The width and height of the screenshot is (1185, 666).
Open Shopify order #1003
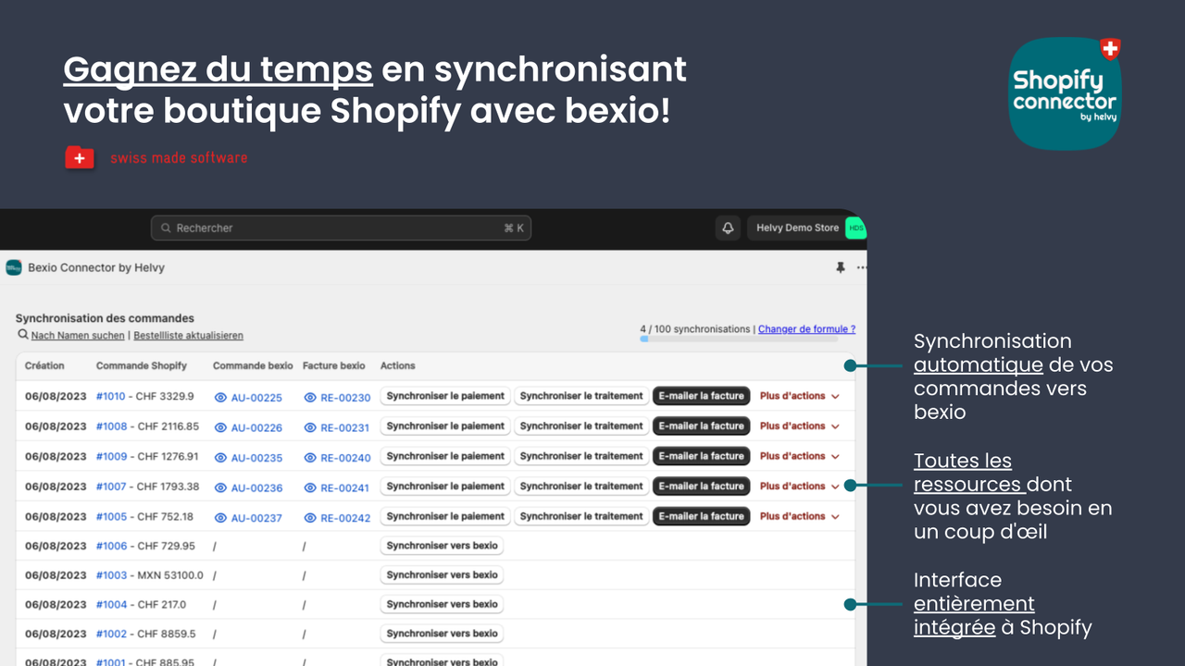coord(111,575)
